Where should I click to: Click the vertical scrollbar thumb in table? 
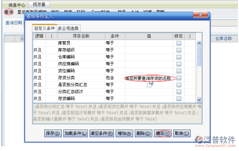click(x=199, y=56)
